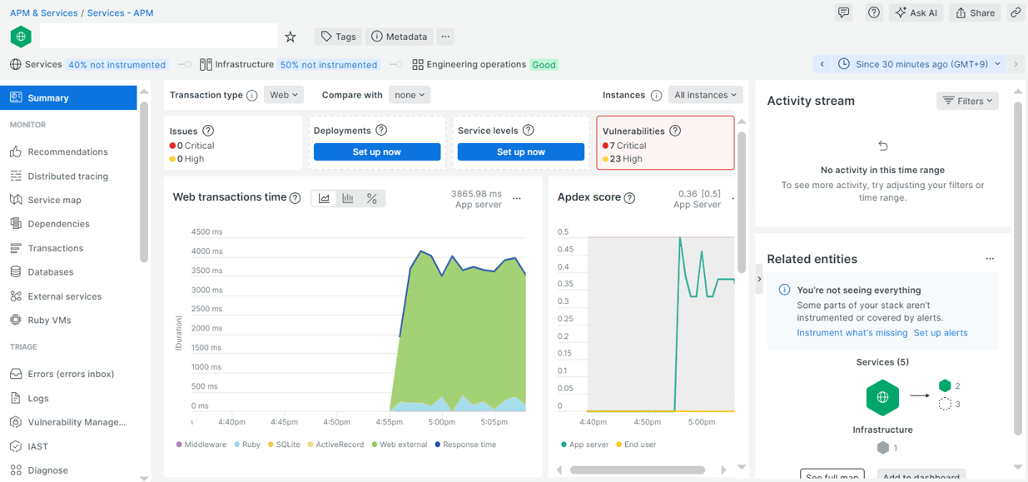Open Transactions in the sidebar

point(68,248)
